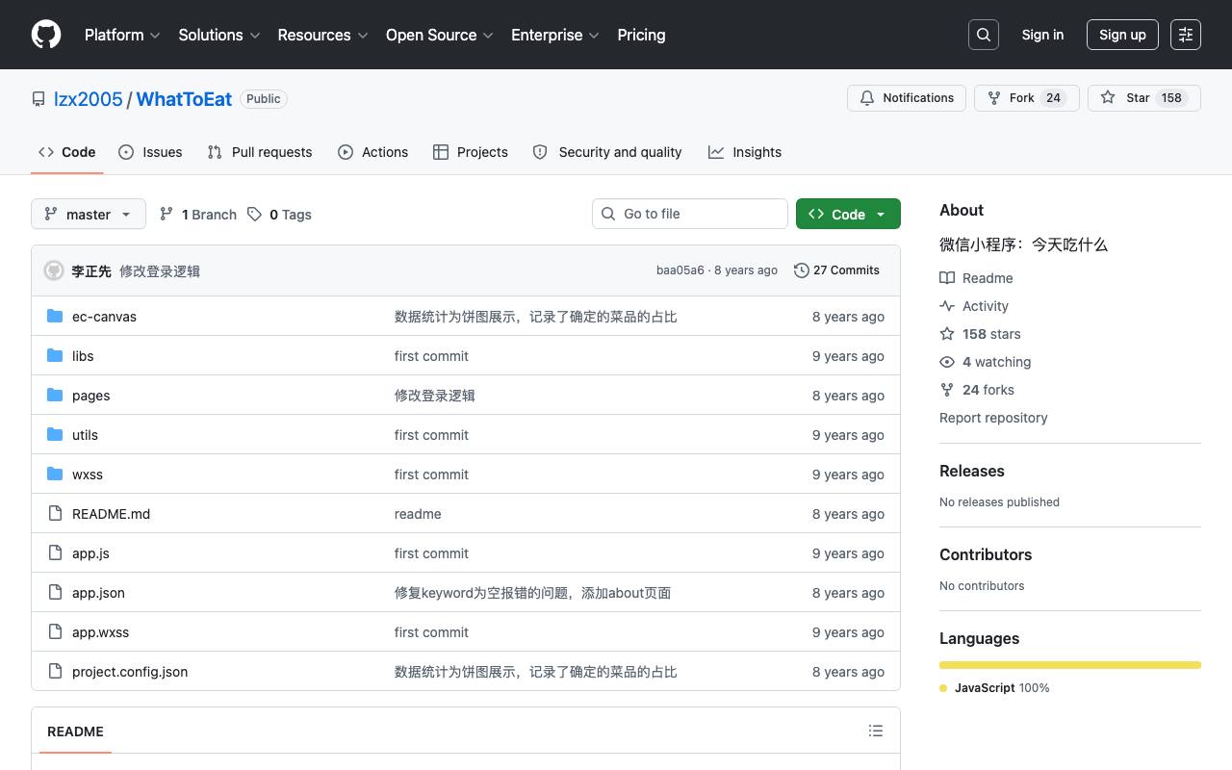
Task: Click the project.config.json file icon
Action: [x=55, y=672]
